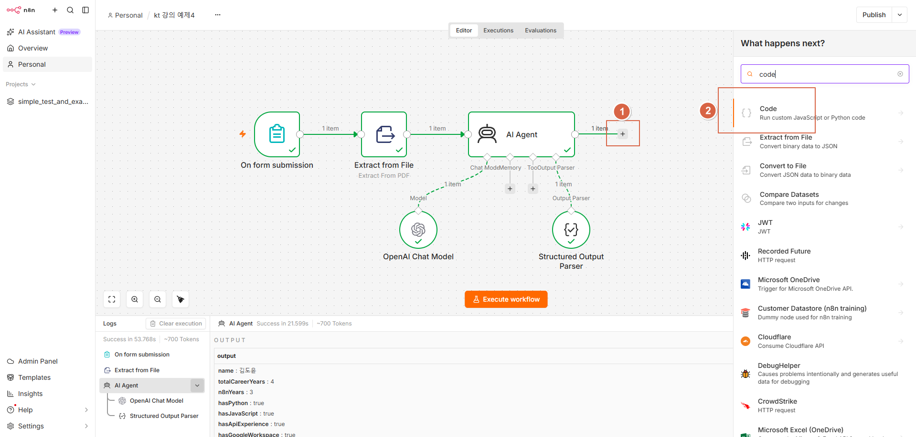Image resolution: width=916 pixels, height=437 pixels.
Task: Click the tidy up workflow icon
Action: pyautogui.click(x=181, y=299)
